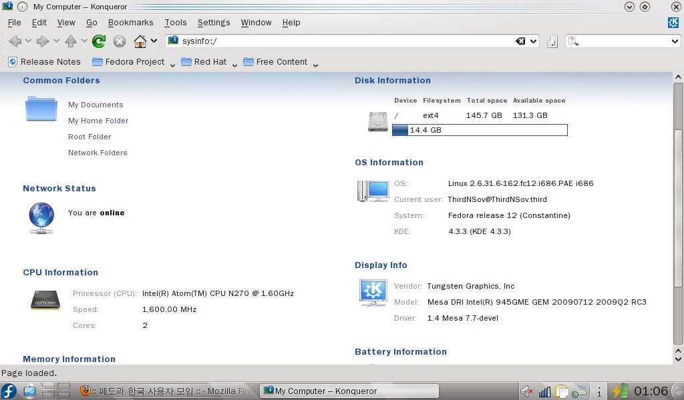Click the KDE logo in the menu bar corner
This screenshot has width=684, height=400.
673,23
